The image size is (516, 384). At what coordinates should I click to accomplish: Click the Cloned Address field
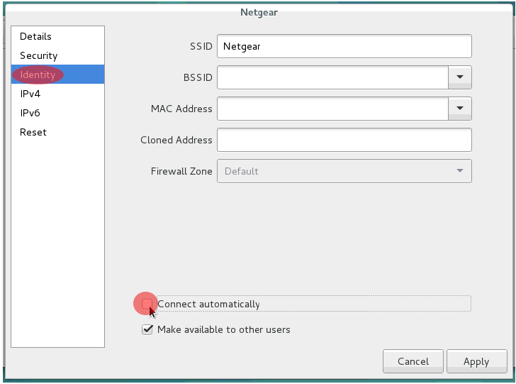pyautogui.click(x=344, y=140)
